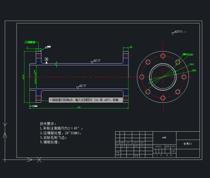Select note line 2 with 28~32HRC
Screen dimensions: 210x178
(61, 133)
